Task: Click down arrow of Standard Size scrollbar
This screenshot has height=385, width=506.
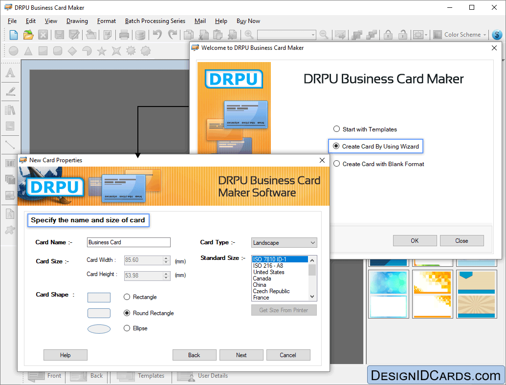Action: tap(312, 297)
